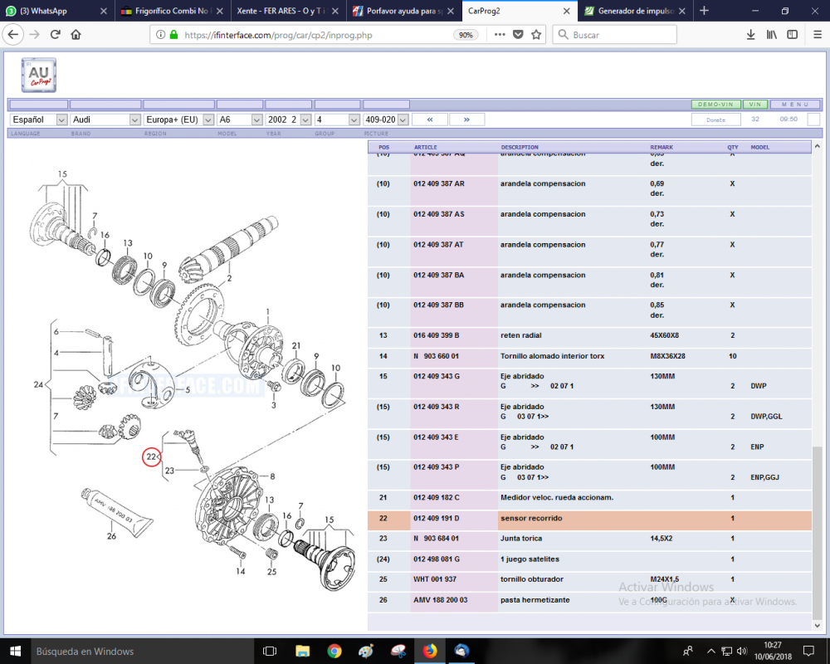Go back with browser back arrow
This screenshot has height=664, width=830.
(13, 35)
